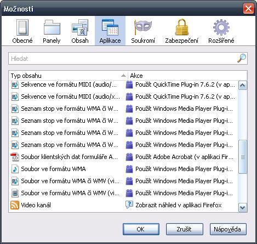Select the Soubor ve formátu WMA row
This screenshot has height=244, width=257.
(123, 169)
